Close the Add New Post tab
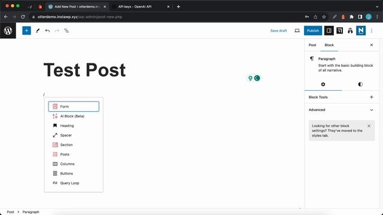Viewport: 383px width, 215px height. click(105, 7)
